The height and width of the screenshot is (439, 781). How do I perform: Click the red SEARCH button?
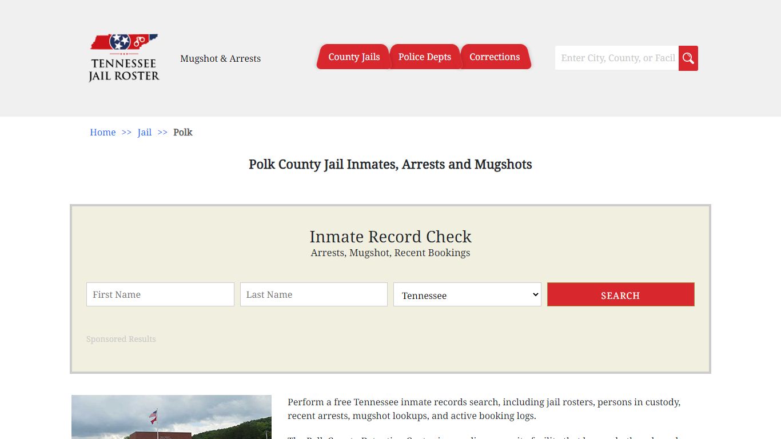tap(621, 294)
